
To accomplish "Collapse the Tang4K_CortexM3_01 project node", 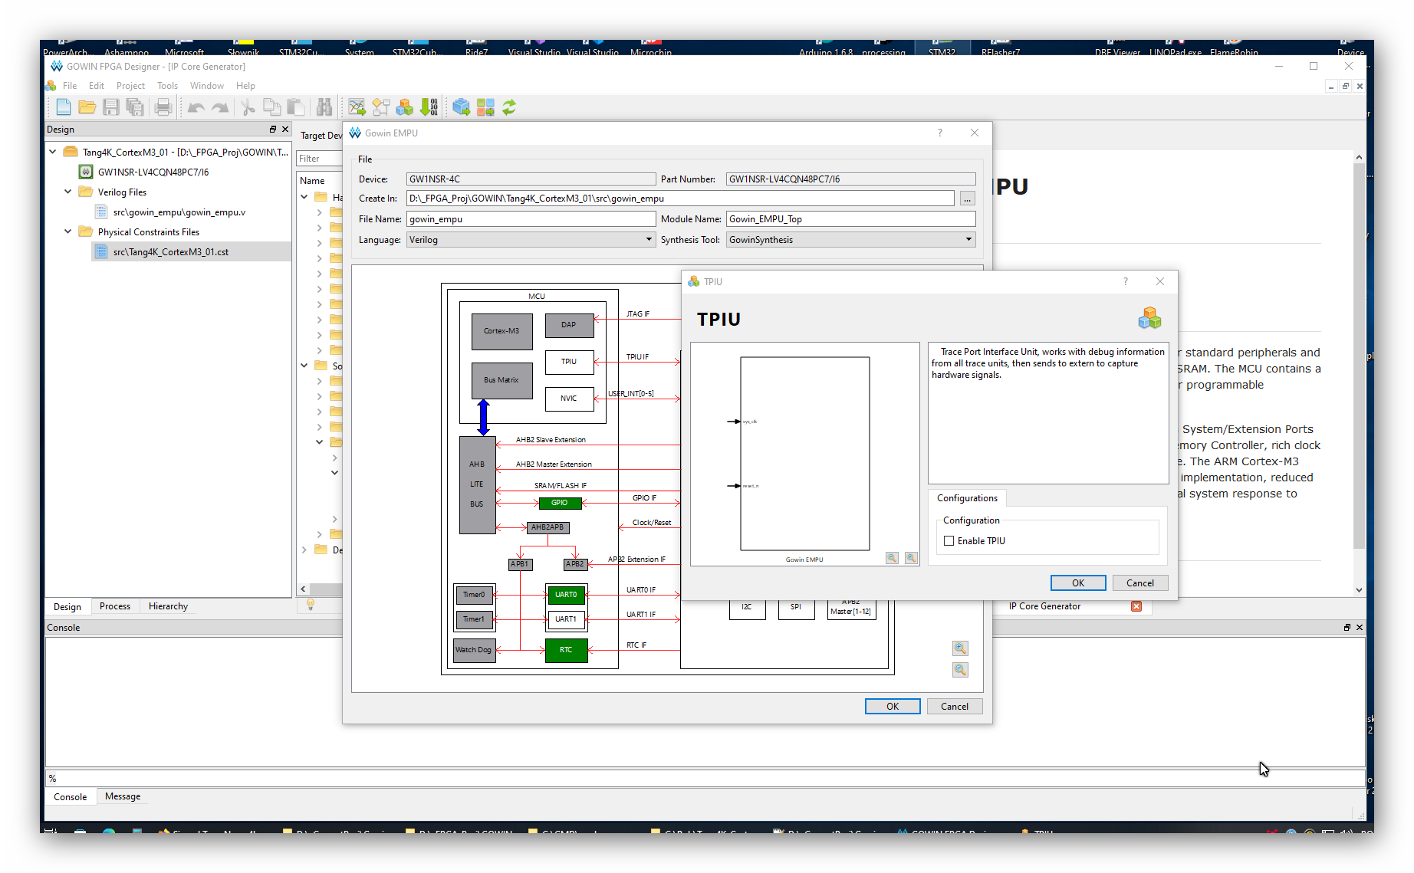I will coord(53,152).
